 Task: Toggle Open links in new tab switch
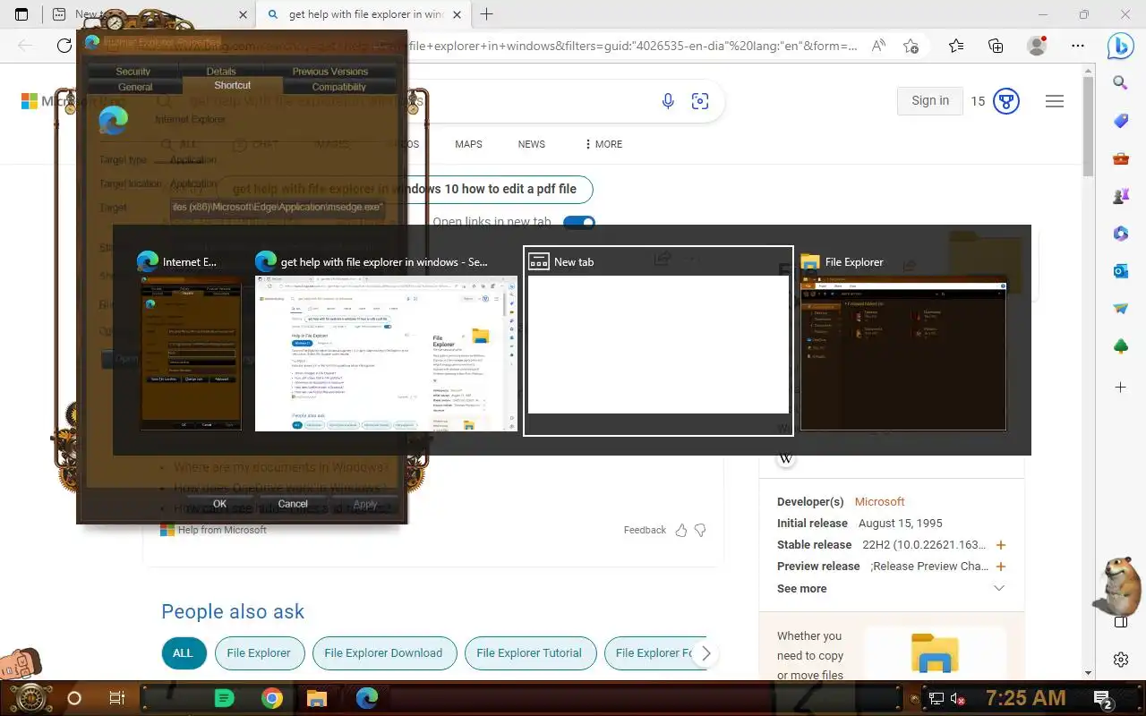579,222
